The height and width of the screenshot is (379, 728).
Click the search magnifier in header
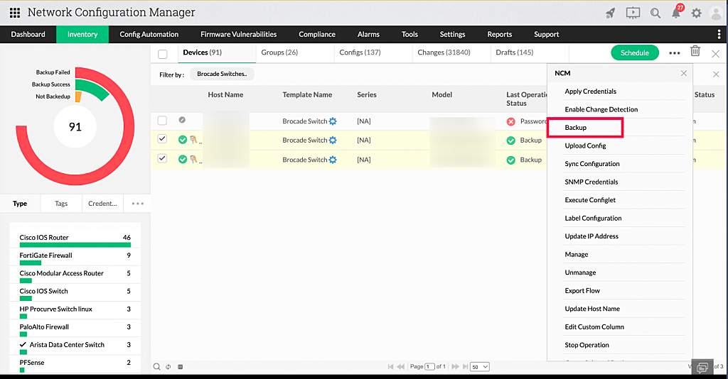pos(655,13)
